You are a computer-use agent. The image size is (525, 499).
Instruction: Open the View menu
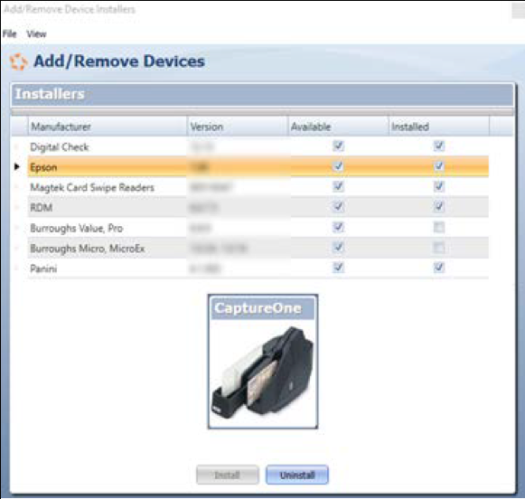tap(36, 33)
